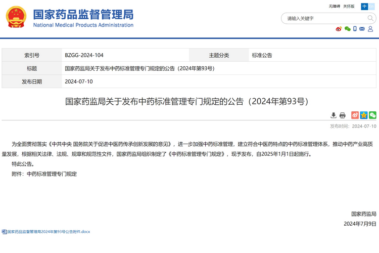Open the header WeChat icon
Viewport: 379px width, 253px height.
pyautogui.click(x=347, y=29)
